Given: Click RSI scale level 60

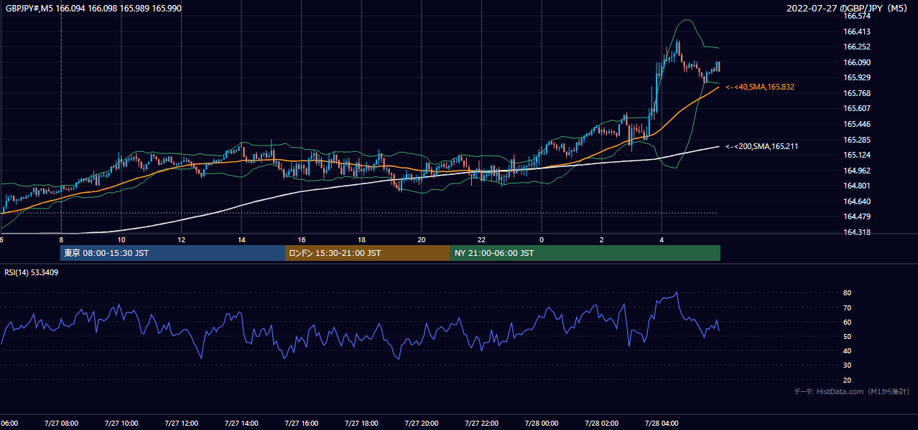Looking at the screenshot, I should click(x=847, y=322).
